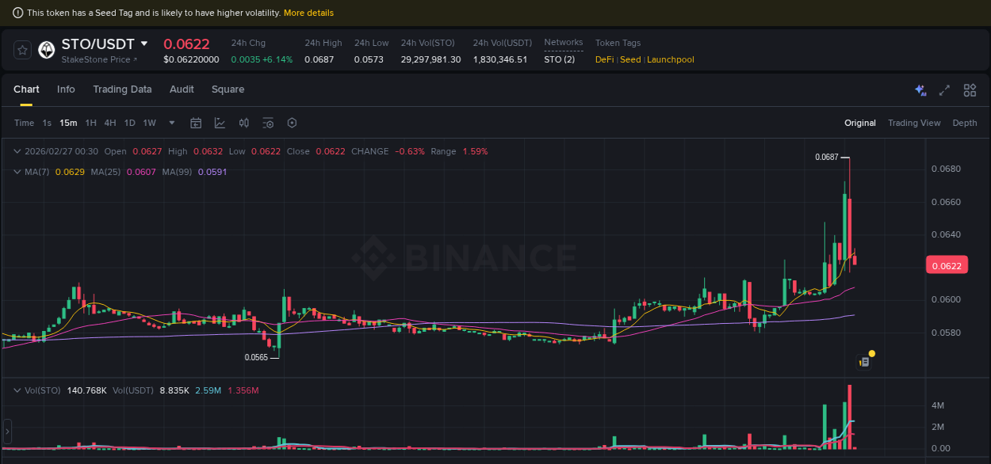Open the widgets grid icon

pos(970,90)
